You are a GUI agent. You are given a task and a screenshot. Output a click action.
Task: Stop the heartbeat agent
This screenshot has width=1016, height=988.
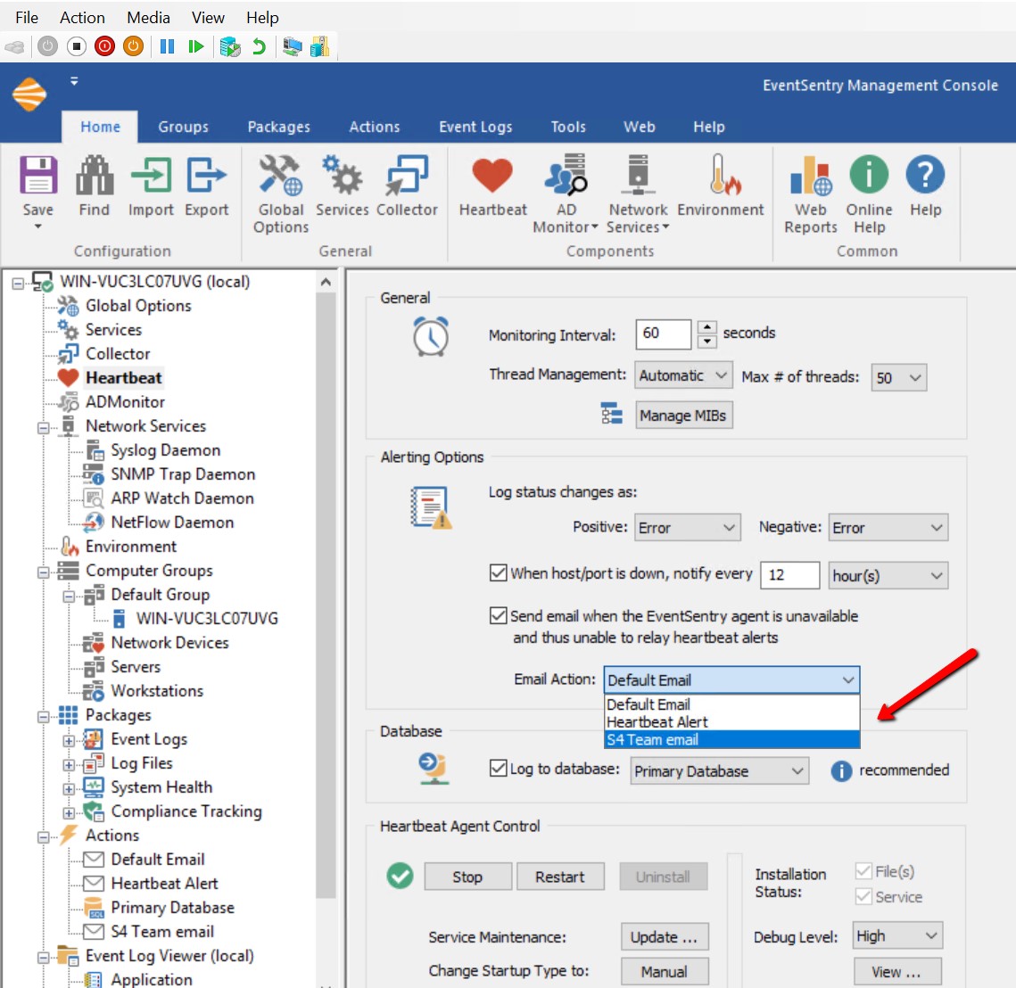click(x=467, y=877)
